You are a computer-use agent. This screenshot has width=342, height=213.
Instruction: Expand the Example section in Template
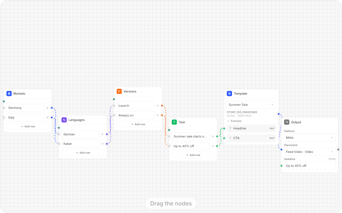235,121
